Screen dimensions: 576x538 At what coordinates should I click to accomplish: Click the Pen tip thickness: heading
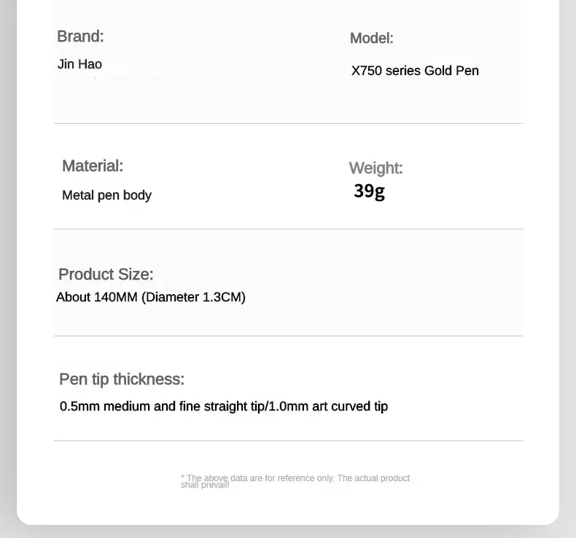click(122, 379)
